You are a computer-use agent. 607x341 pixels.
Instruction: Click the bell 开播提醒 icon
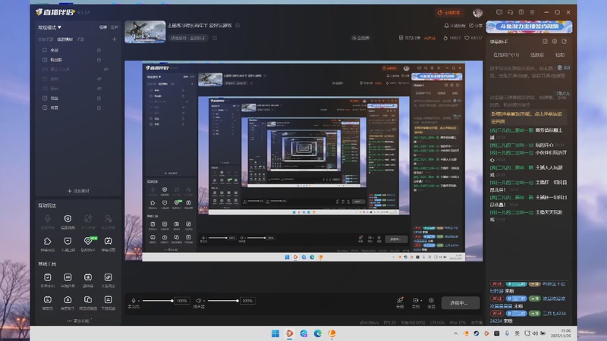[446, 26]
